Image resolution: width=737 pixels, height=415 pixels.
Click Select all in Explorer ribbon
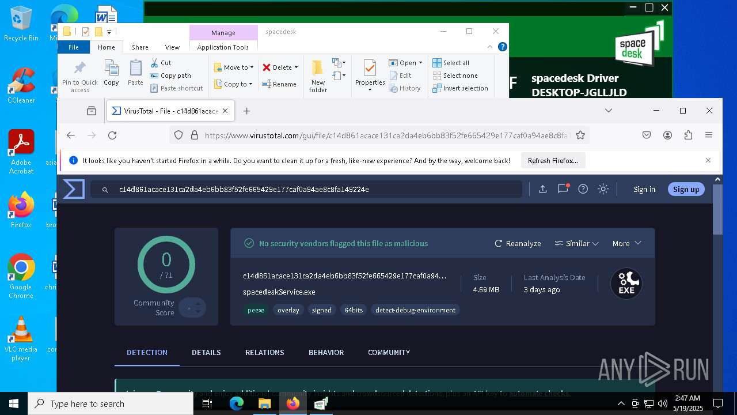tap(451, 63)
